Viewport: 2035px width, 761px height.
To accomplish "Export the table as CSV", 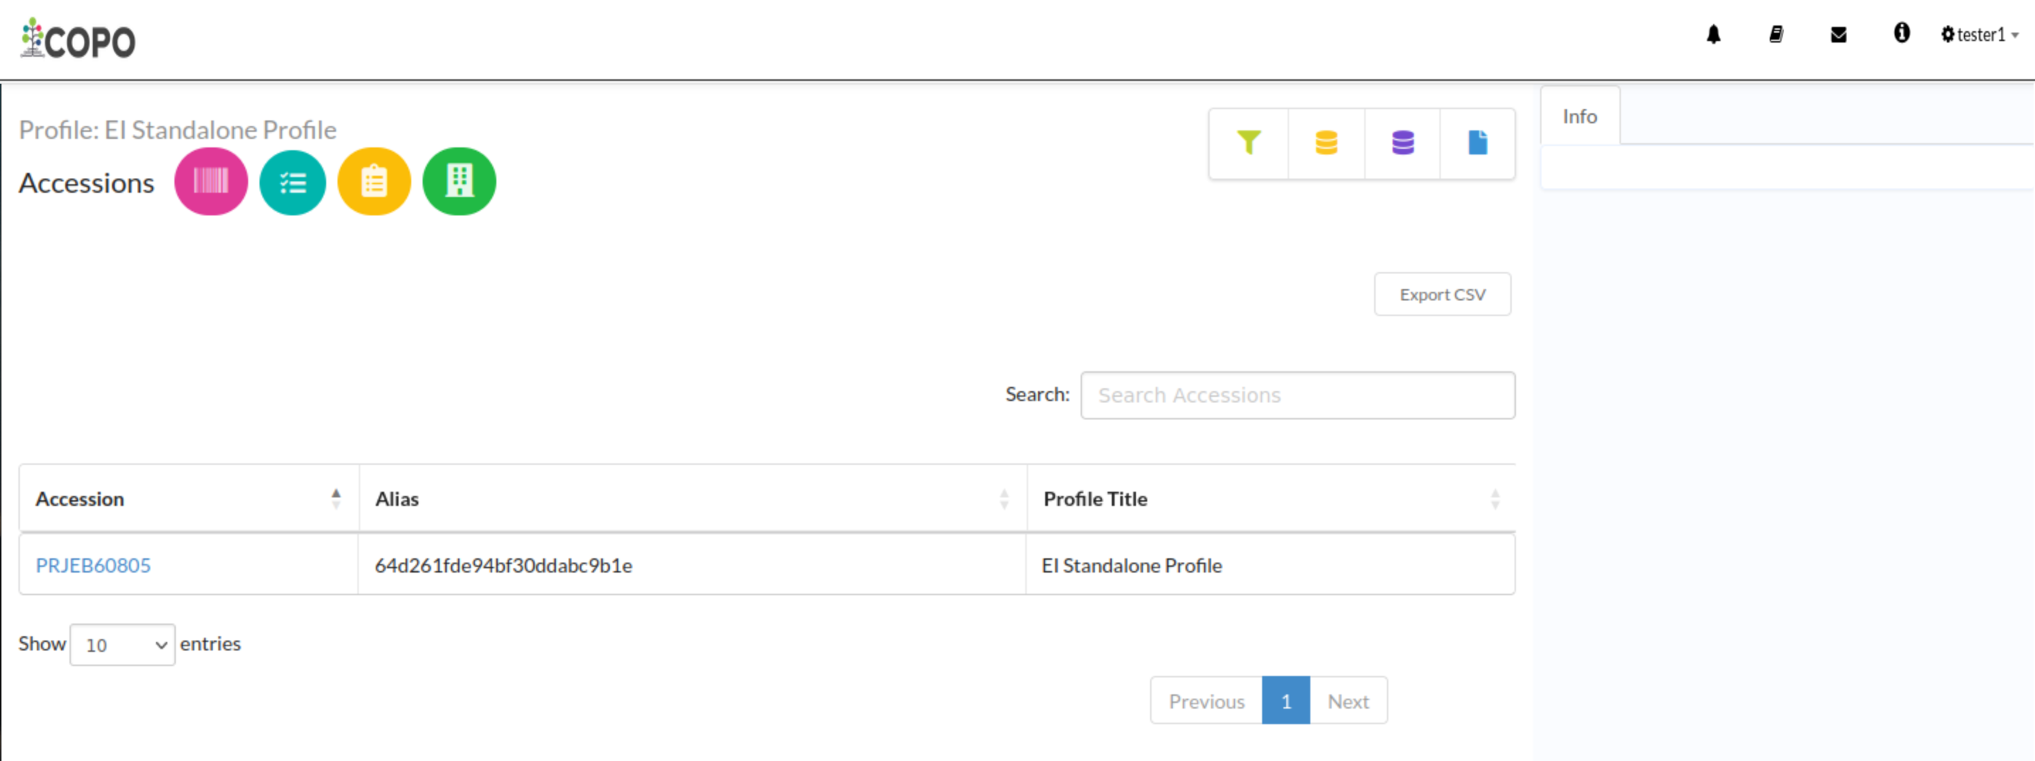I will pos(1442,295).
